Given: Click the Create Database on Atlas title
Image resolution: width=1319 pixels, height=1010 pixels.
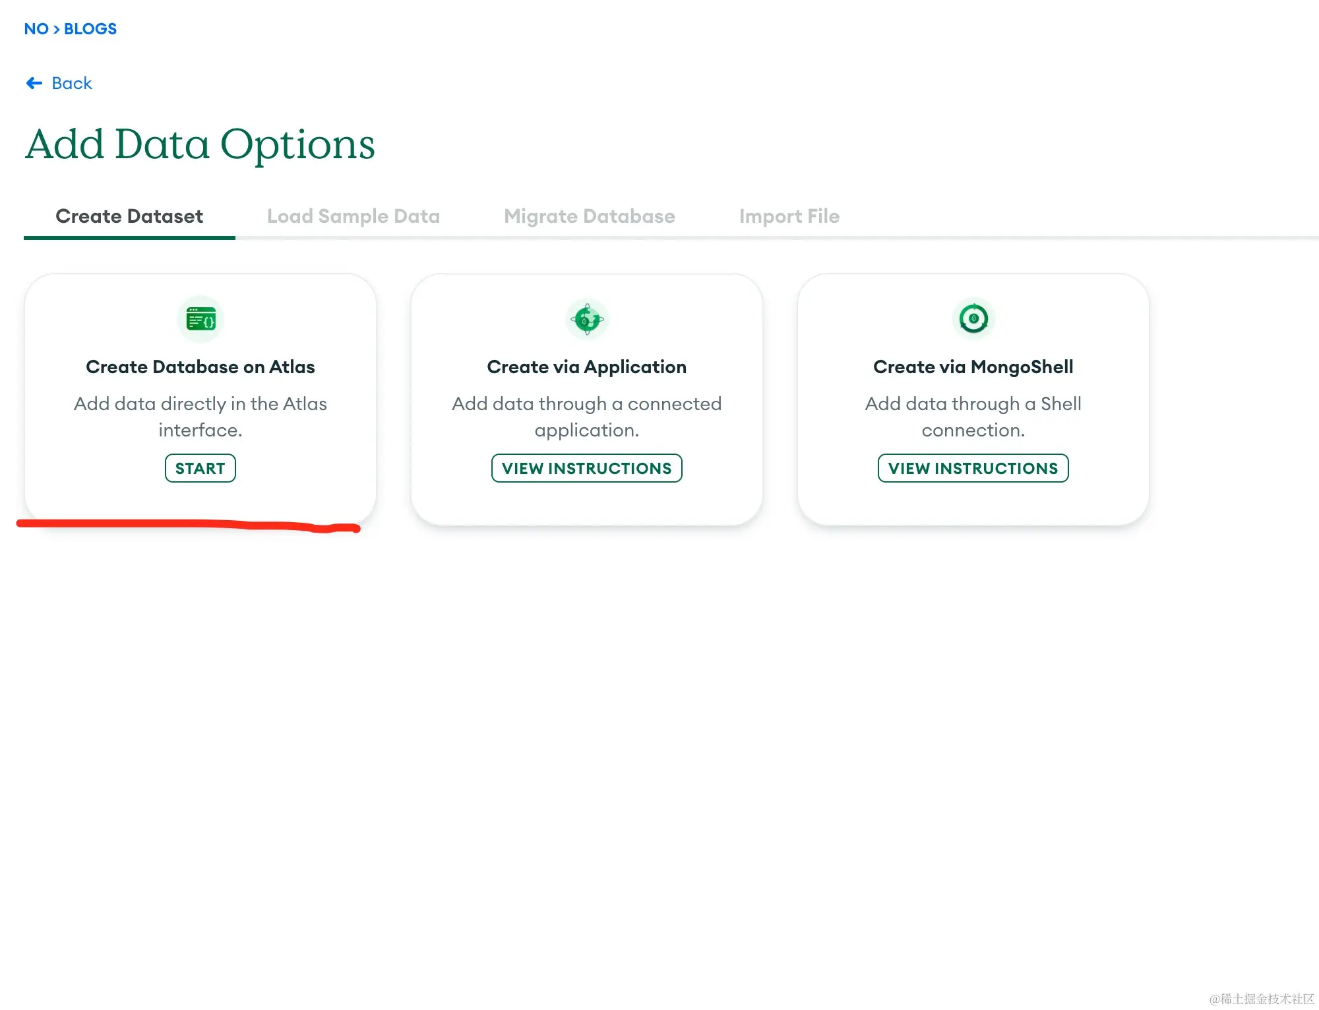Looking at the screenshot, I should 200,367.
